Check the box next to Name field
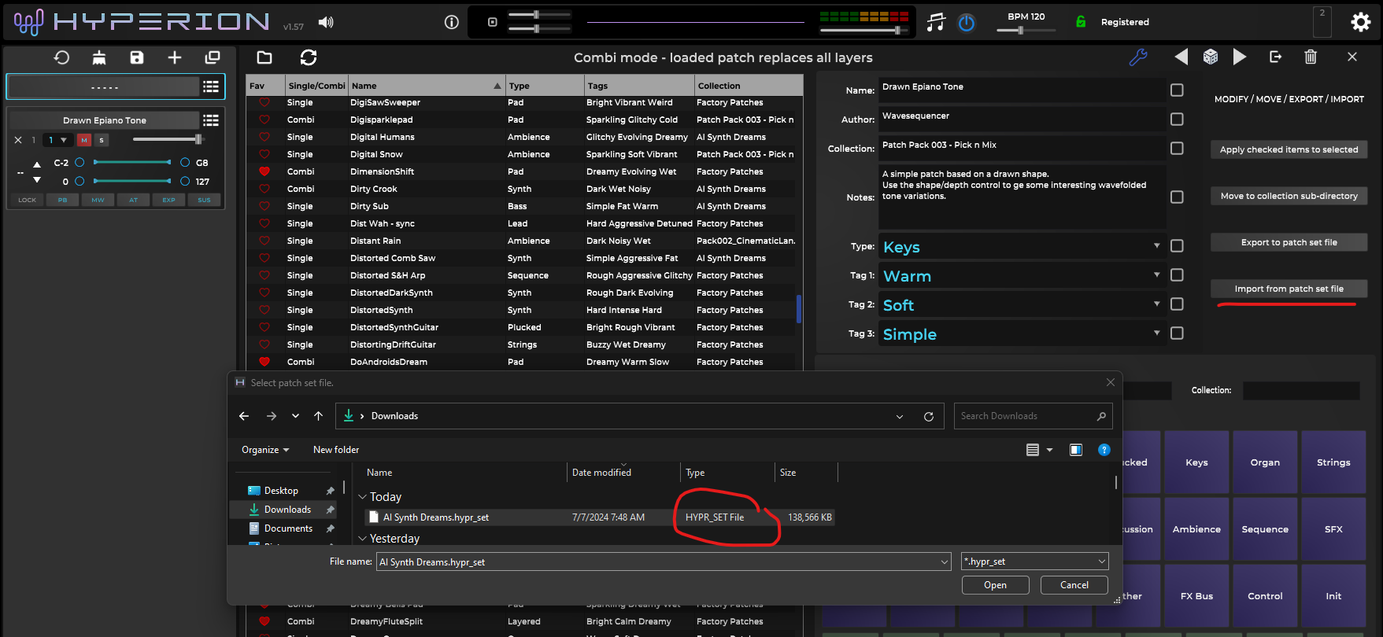The image size is (1383, 637). pos(1177,90)
